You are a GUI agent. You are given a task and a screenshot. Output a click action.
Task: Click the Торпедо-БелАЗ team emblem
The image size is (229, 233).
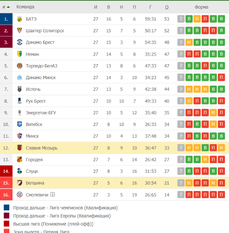(x=19, y=66)
